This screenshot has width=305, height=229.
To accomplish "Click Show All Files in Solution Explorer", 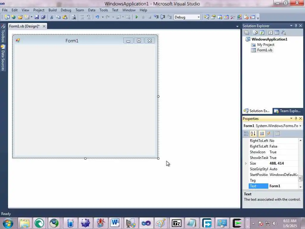I will click(255, 33).
